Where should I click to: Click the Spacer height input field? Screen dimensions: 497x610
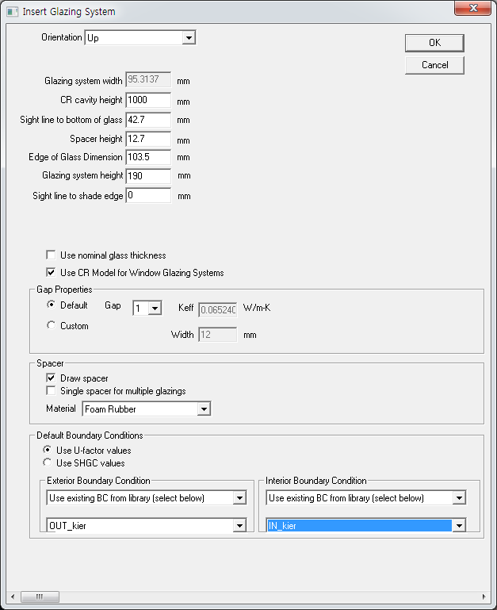coord(148,138)
